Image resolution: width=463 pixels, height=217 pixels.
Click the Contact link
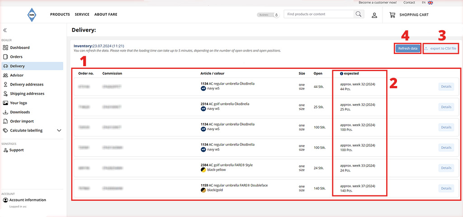[409, 2]
